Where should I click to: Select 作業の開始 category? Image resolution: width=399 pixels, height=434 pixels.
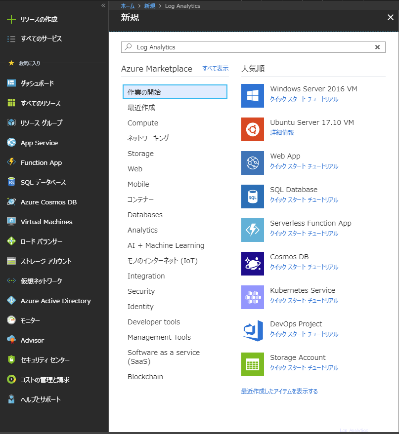tap(175, 92)
